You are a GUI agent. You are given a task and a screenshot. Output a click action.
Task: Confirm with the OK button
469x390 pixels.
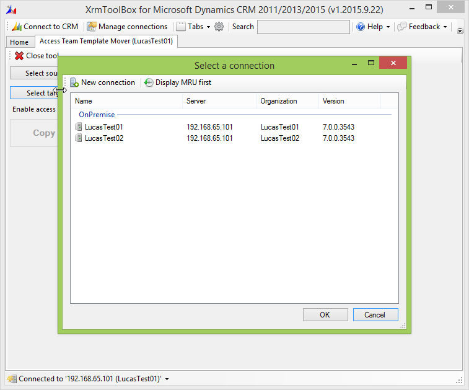click(325, 314)
